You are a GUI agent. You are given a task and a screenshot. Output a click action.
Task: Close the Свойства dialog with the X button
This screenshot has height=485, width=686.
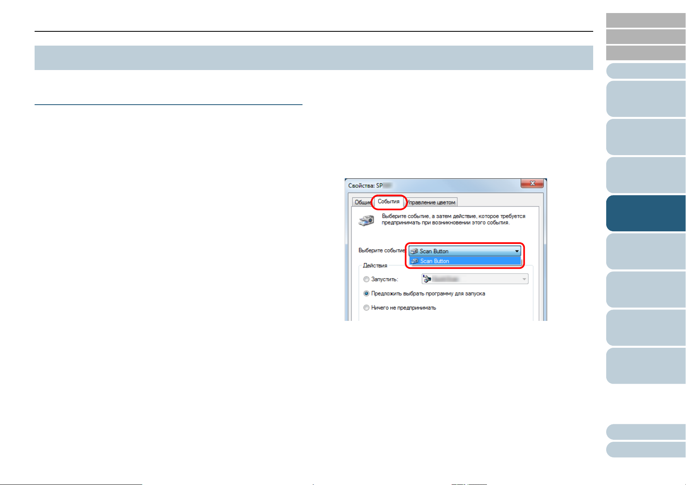(532, 183)
